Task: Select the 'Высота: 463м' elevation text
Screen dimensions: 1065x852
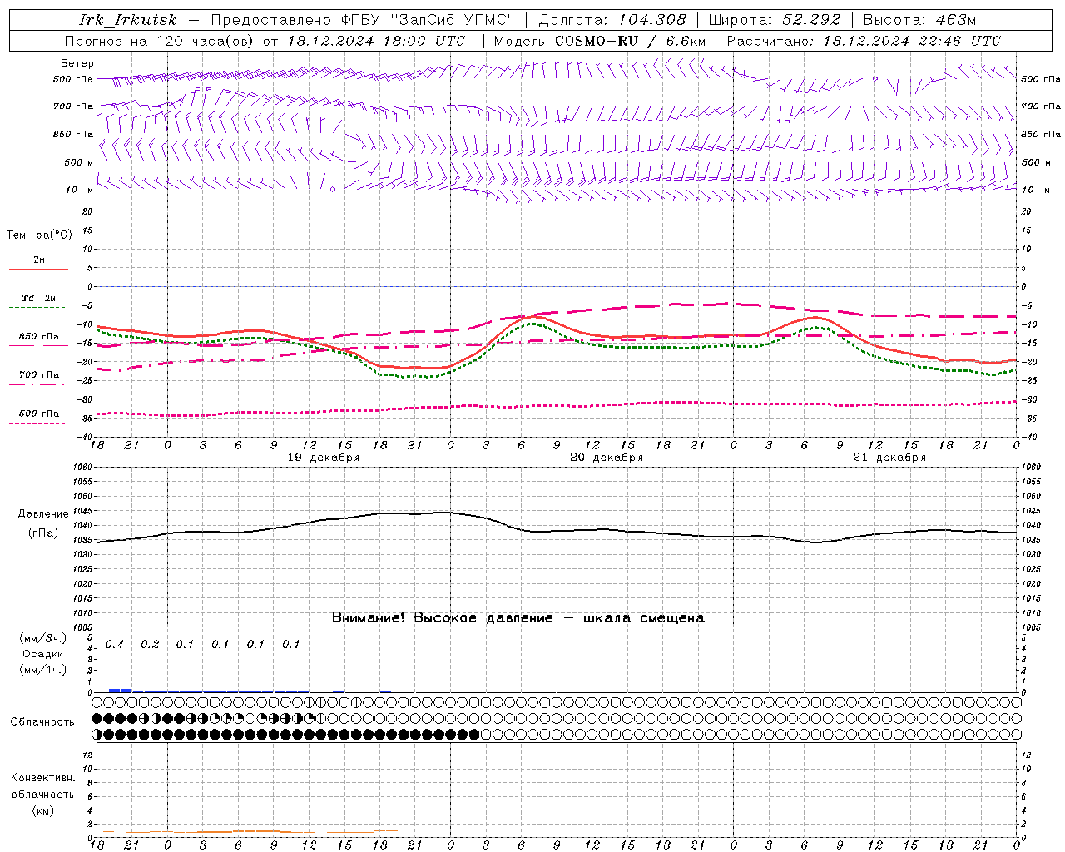Action: point(919,20)
